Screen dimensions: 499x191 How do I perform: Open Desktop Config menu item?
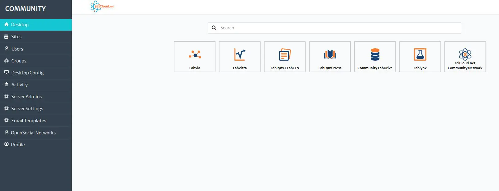(36, 73)
